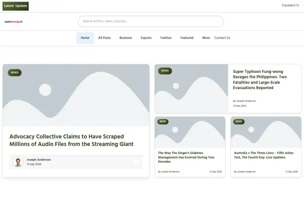This screenshot has width=304, height=200.
Task: Open the All Posts menu item
Action: 104,38
